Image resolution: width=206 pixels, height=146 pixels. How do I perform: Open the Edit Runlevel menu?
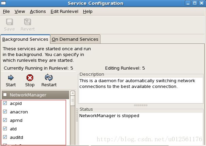pyautogui.click(x=64, y=12)
